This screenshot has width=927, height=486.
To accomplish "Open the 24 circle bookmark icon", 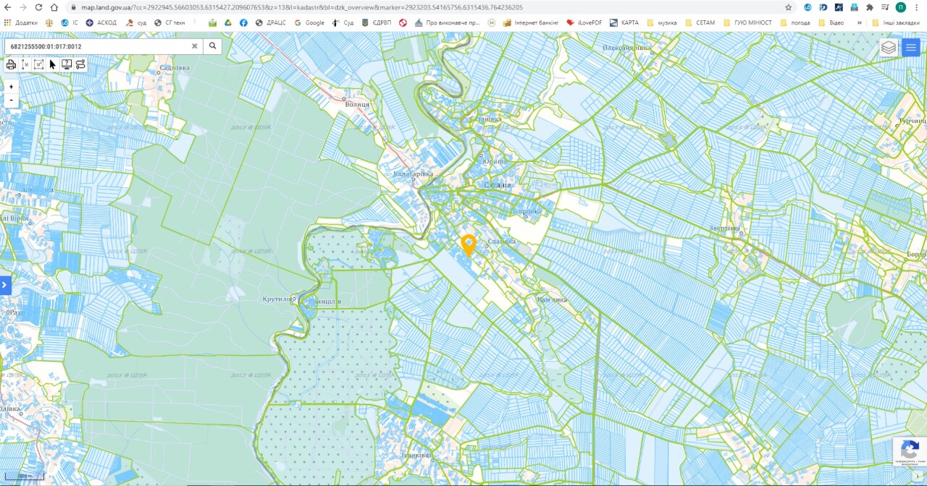I will [x=492, y=22].
